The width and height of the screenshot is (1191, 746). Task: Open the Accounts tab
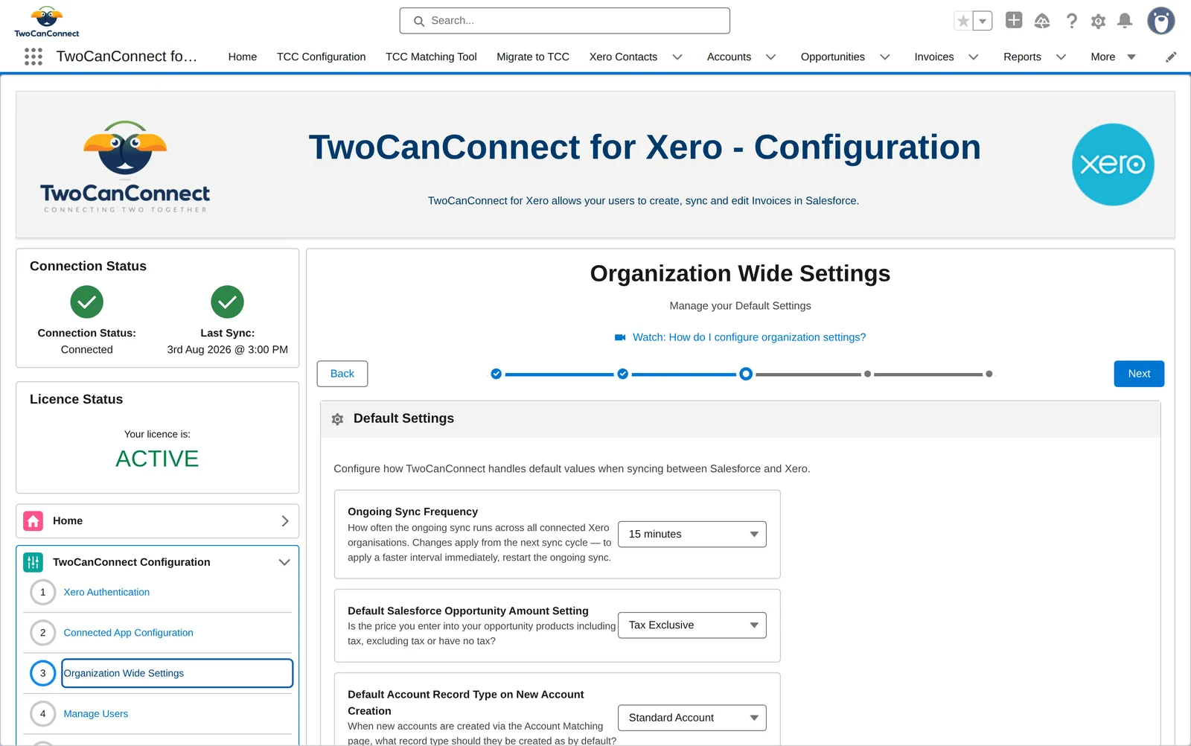click(729, 57)
